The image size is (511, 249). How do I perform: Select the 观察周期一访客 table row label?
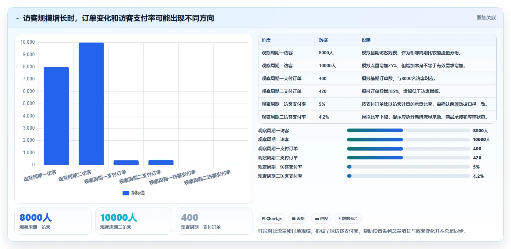pyautogui.click(x=277, y=53)
